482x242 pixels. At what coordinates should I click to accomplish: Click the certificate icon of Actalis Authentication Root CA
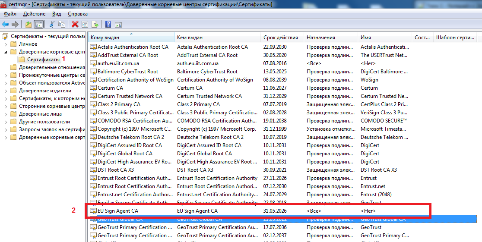pos(93,47)
